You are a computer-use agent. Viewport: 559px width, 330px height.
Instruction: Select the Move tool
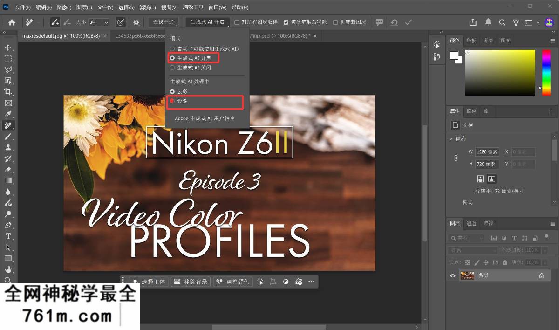coord(8,48)
